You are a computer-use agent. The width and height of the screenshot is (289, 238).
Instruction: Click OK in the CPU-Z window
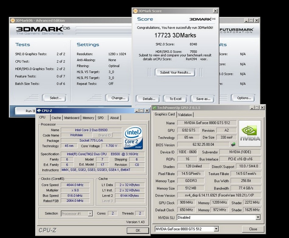[138, 230]
